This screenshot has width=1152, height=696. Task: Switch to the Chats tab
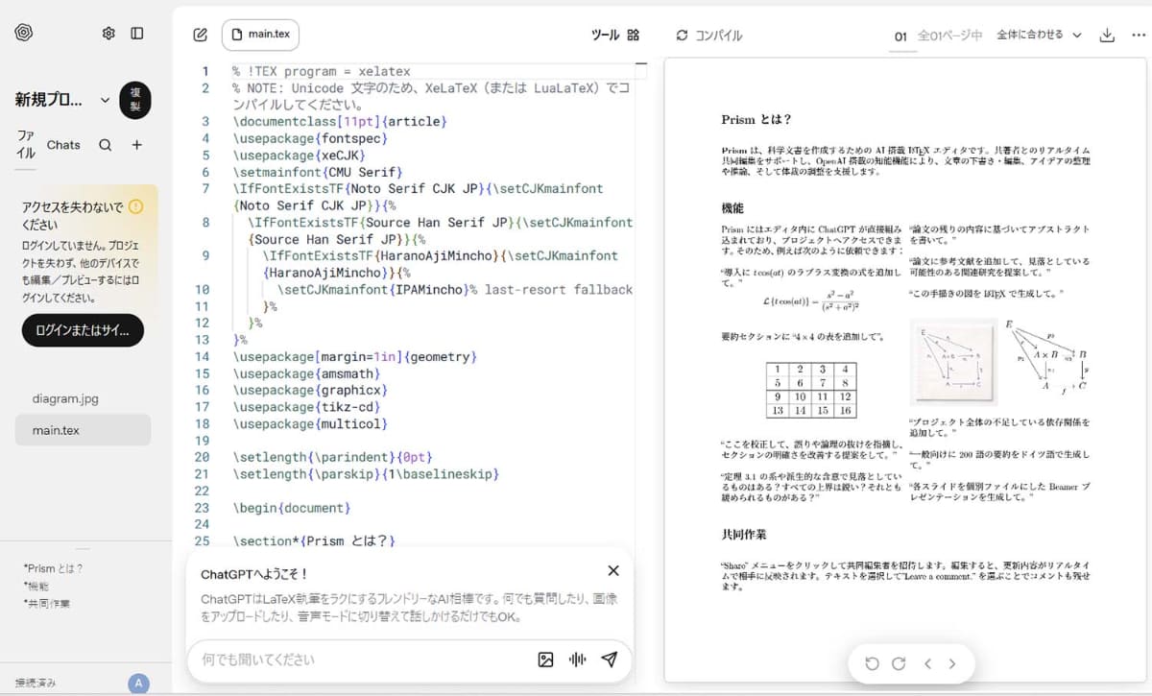point(63,145)
